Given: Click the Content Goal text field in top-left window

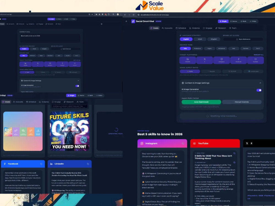Looking at the screenshot, I should click(x=50, y=38).
